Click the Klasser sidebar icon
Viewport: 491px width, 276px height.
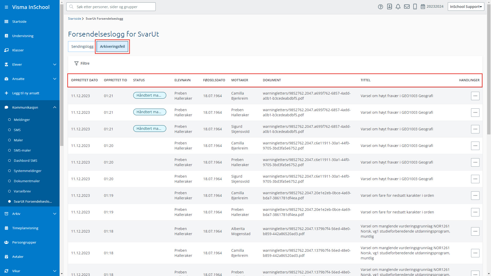(x=6, y=50)
